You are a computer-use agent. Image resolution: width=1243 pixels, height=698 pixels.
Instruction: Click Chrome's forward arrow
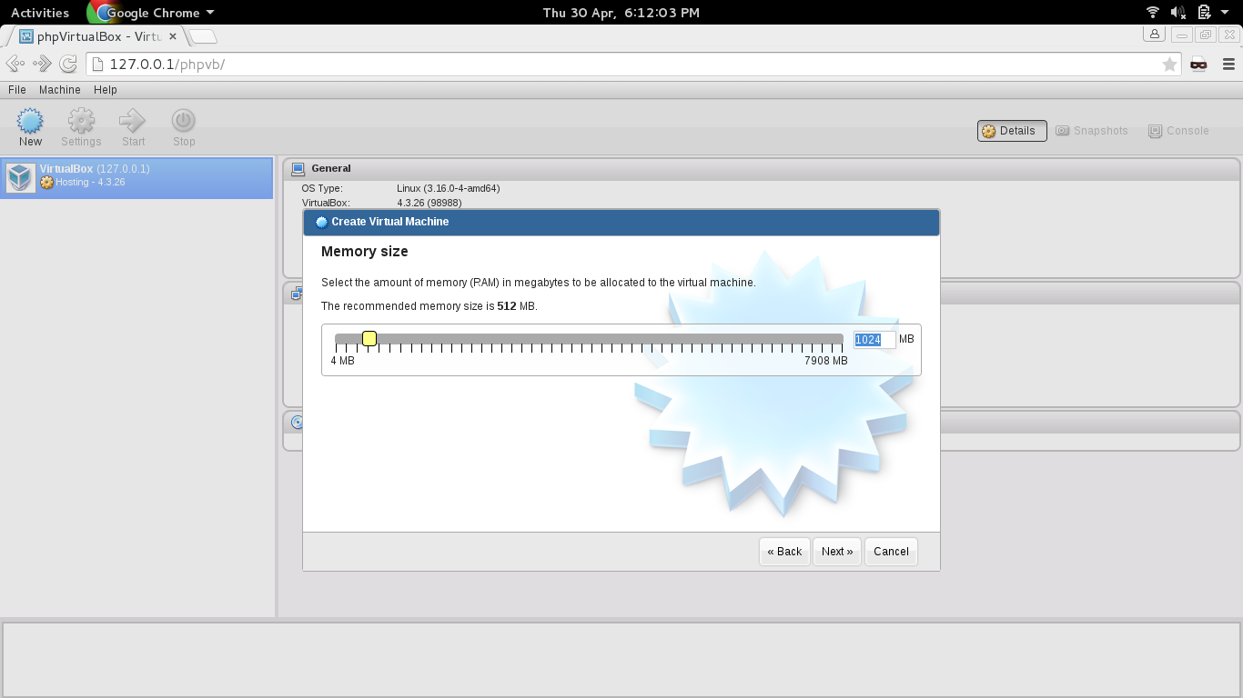[42, 64]
